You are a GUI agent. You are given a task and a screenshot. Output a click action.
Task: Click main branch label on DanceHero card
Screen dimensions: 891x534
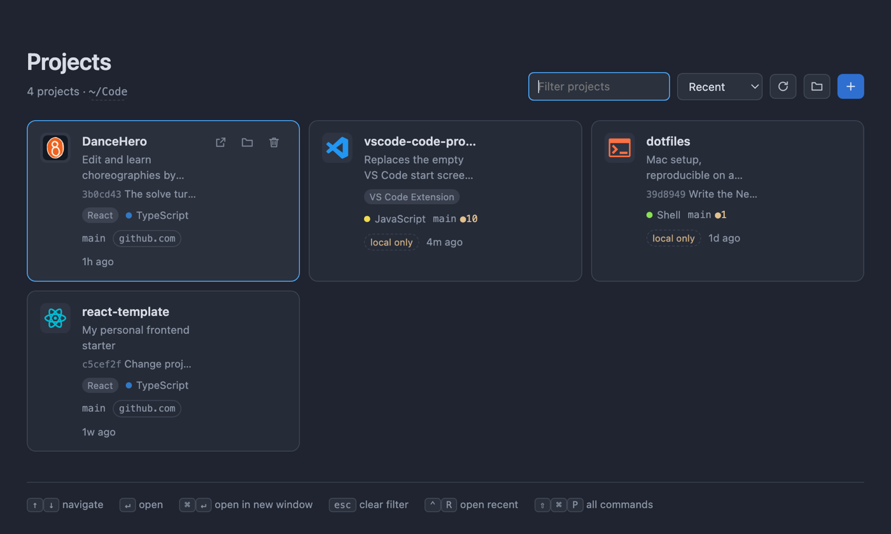coord(94,238)
